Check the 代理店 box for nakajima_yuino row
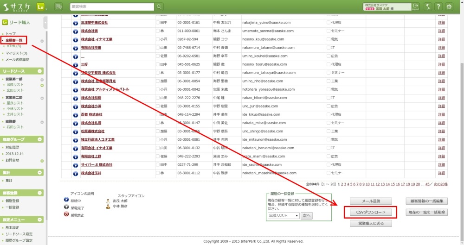This screenshot has width=464, height=245. 329,22
